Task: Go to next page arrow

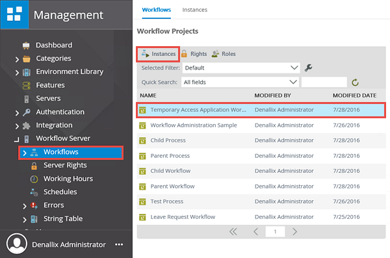Action: click(x=294, y=231)
